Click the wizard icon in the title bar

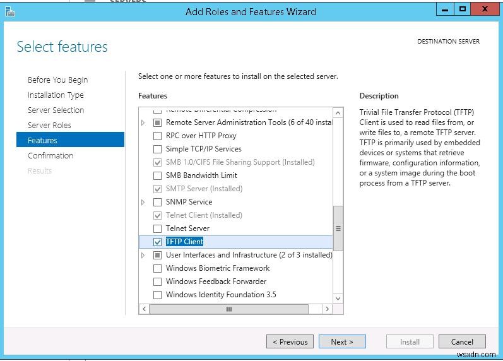[10, 12]
